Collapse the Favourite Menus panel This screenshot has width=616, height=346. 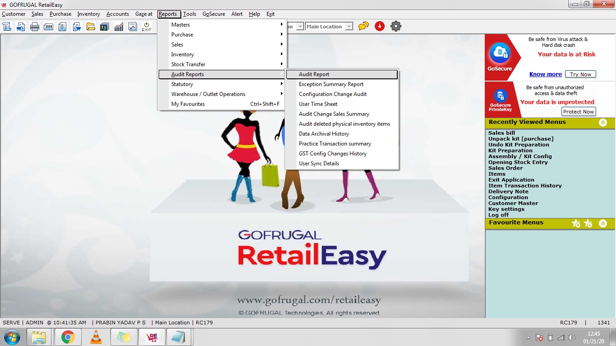point(603,223)
